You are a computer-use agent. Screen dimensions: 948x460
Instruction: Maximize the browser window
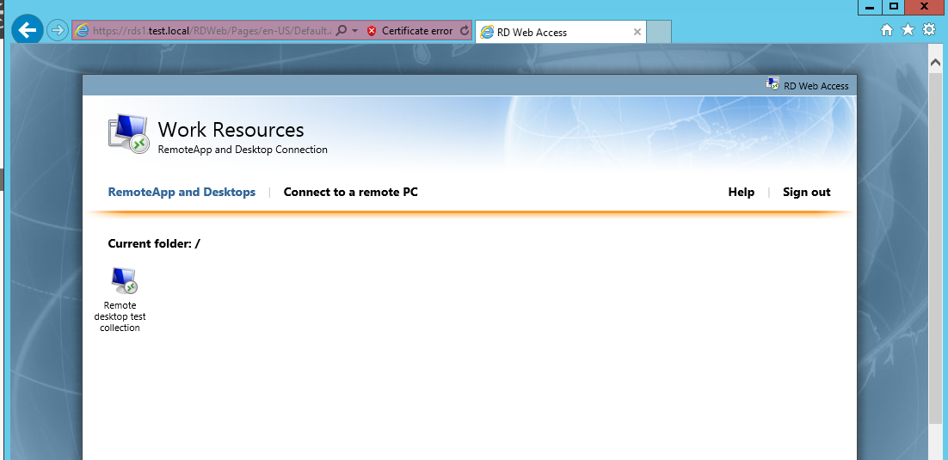coord(893,7)
